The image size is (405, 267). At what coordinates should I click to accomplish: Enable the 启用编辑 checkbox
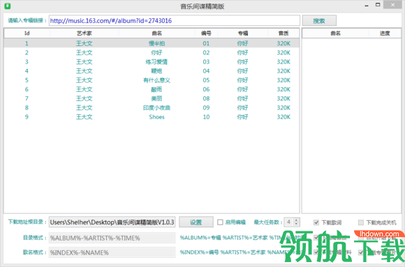tap(220, 222)
